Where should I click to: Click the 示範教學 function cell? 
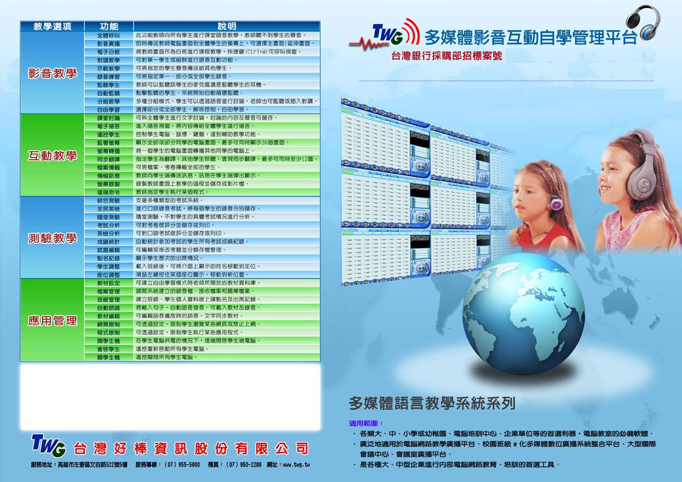tap(108, 68)
